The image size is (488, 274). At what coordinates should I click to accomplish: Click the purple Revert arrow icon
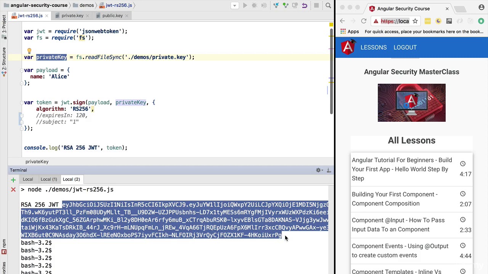[x=305, y=5]
